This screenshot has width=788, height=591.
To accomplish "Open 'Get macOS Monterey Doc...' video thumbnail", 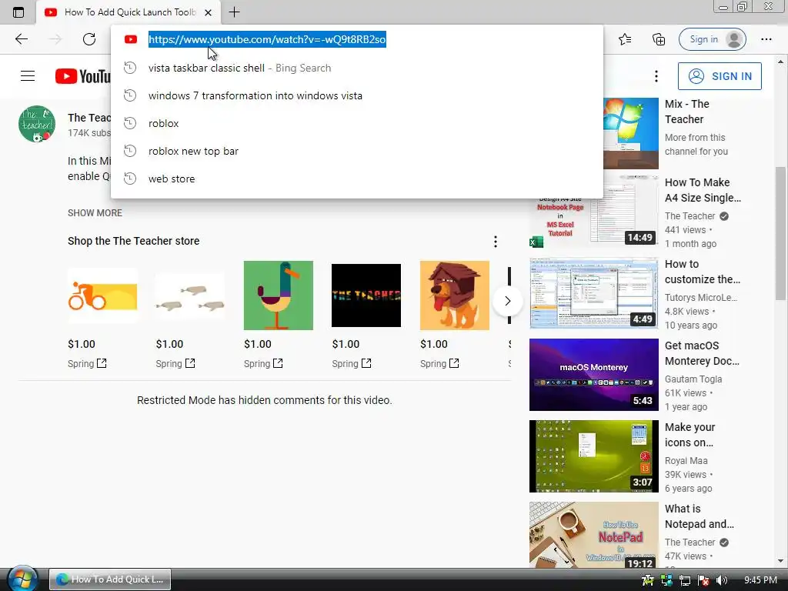I will click(593, 375).
